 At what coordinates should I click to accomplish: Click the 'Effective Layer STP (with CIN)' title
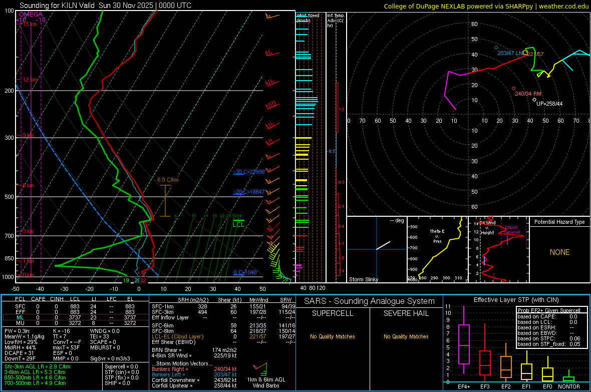(x=516, y=300)
